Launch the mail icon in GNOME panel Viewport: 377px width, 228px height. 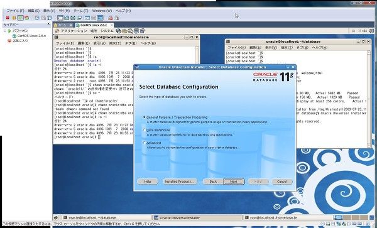[x=124, y=31]
